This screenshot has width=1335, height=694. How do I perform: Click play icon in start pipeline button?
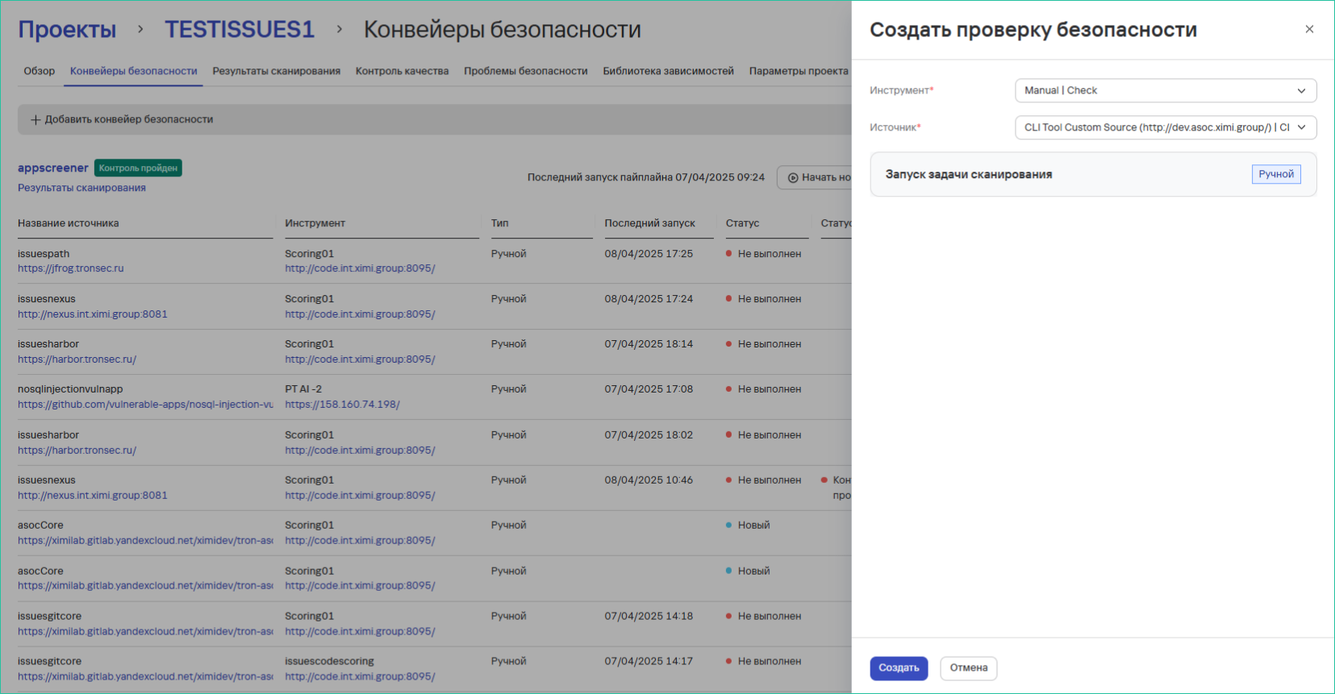click(x=793, y=177)
